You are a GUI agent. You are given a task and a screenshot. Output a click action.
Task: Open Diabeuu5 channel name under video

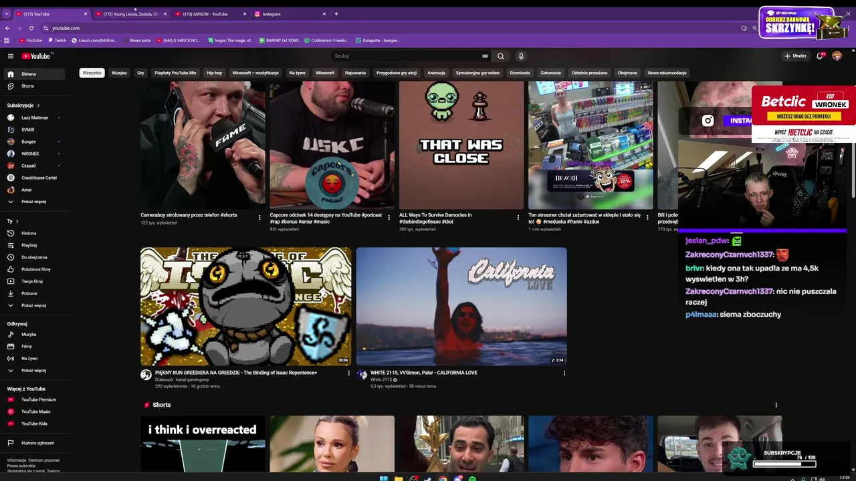[x=182, y=379]
